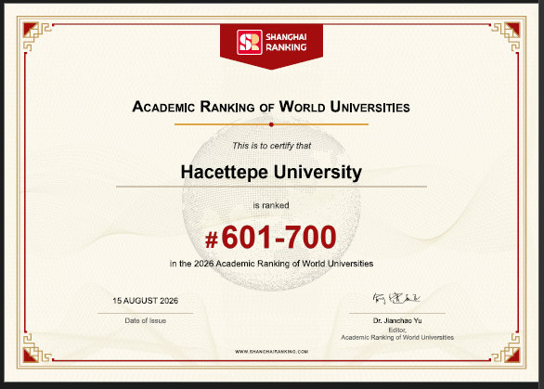Click the 'Editor,' title text

pos(397,330)
